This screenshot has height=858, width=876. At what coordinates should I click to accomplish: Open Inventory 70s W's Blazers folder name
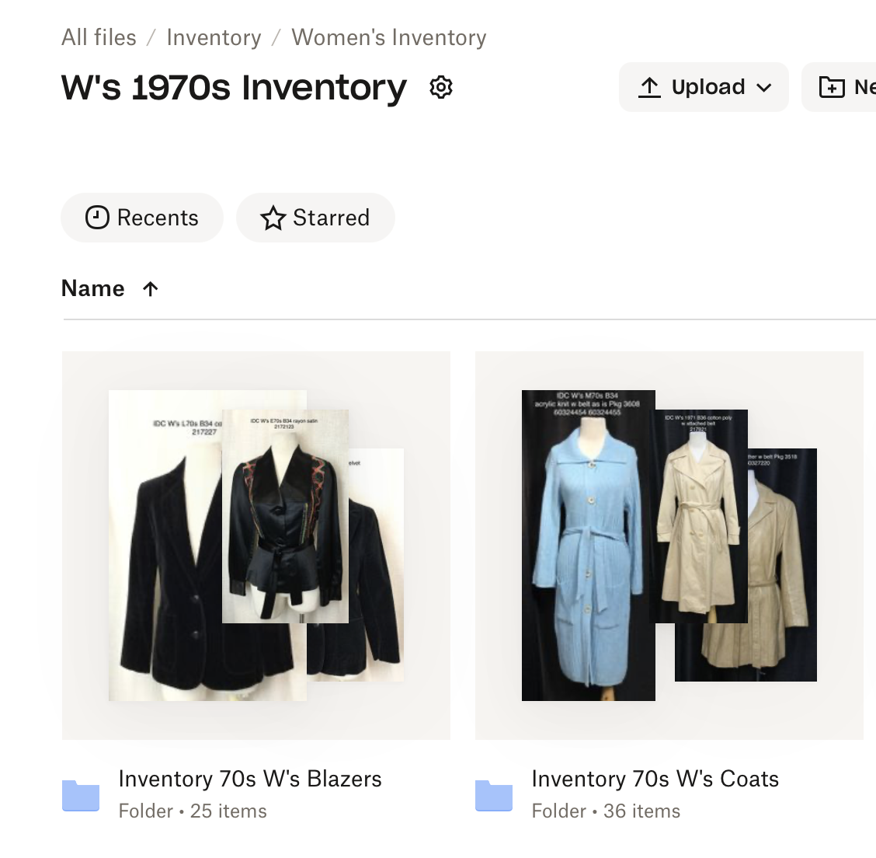tap(249, 779)
